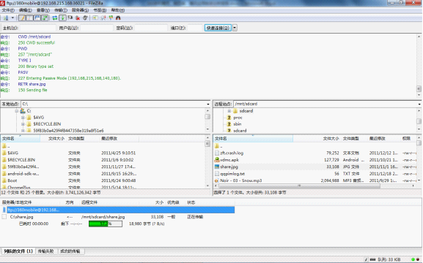
Task: Select Noir - 03 - Snow.mp3 file
Action: 240,180
